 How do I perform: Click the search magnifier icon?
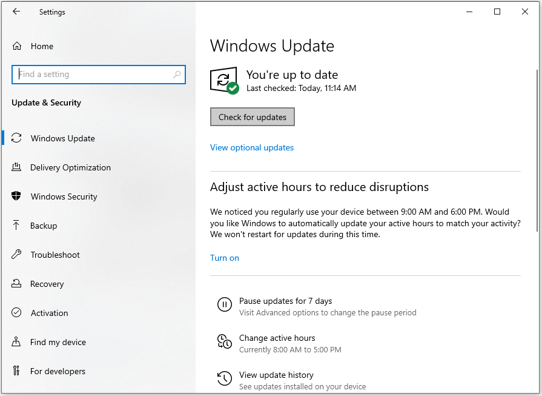pyautogui.click(x=177, y=75)
